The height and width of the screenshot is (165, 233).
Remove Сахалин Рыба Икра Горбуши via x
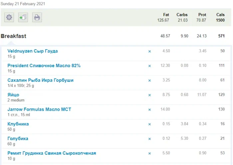click(149, 81)
